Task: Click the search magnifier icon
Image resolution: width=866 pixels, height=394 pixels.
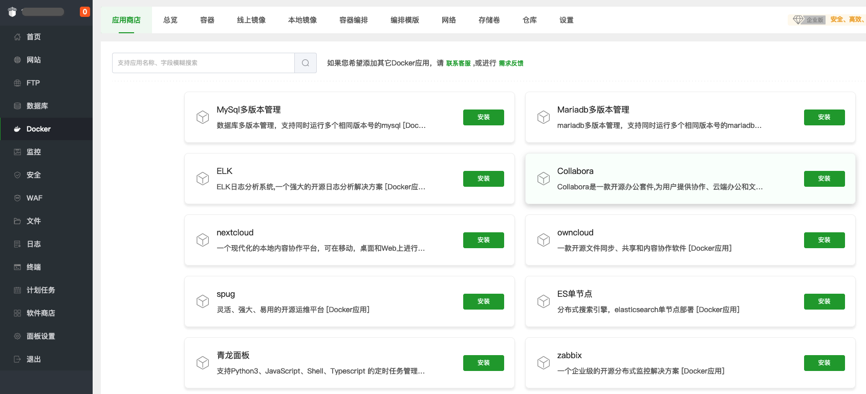Action: (306, 63)
